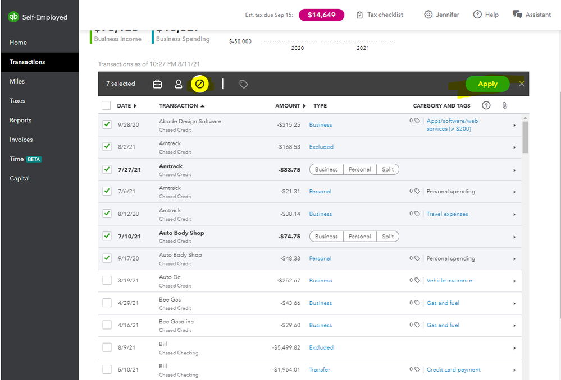
Task: Click the $14,649 estimated tax button
Action: click(321, 15)
